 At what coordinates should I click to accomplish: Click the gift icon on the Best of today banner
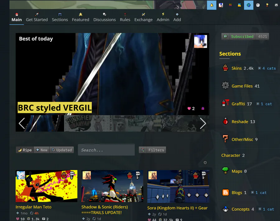[203, 108]
